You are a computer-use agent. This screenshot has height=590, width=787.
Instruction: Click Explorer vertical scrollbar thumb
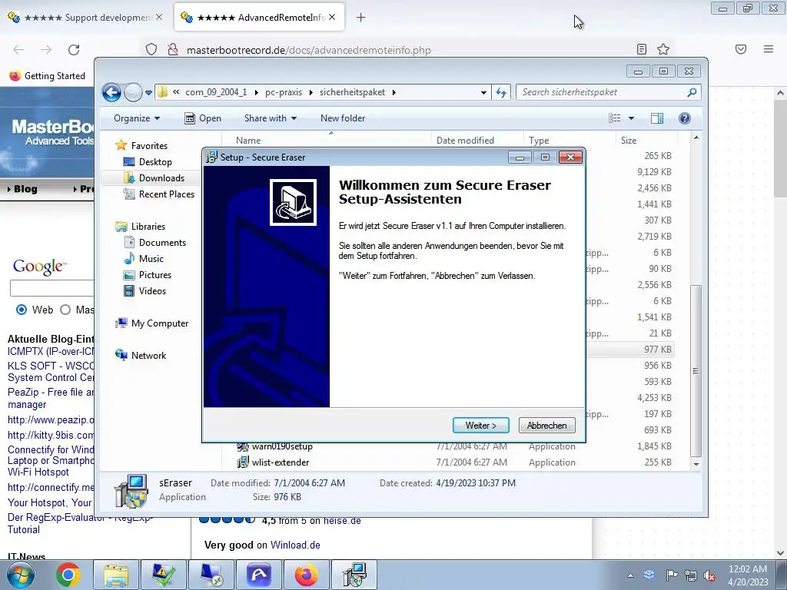tap(696, 371)
